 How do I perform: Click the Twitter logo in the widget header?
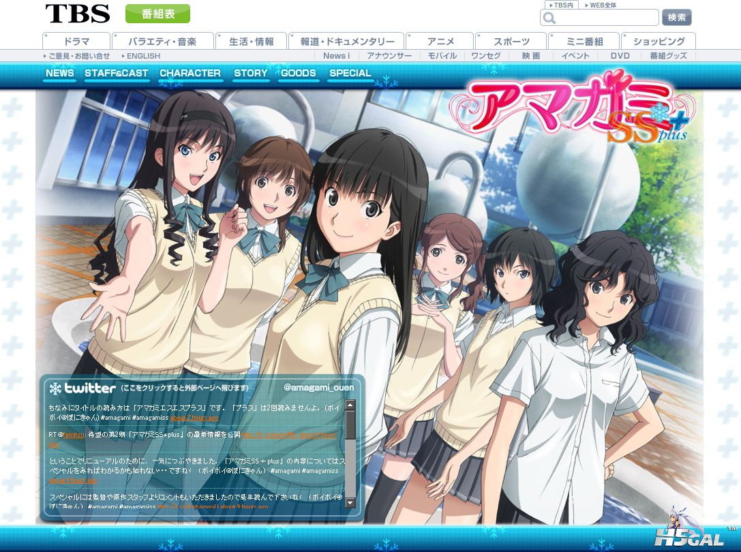(82, 388)
